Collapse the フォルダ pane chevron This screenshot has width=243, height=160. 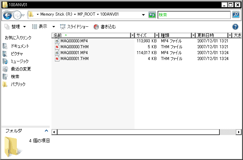coord(46,131)
